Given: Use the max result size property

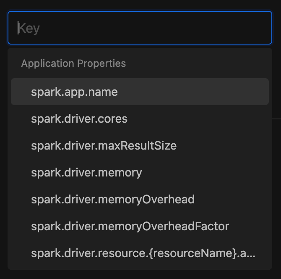Looking at the screenshot, I should pyautogui.click(x=140, y=145).
